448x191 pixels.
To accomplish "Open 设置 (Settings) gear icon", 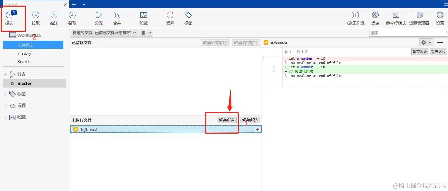I will coord(440,15).
